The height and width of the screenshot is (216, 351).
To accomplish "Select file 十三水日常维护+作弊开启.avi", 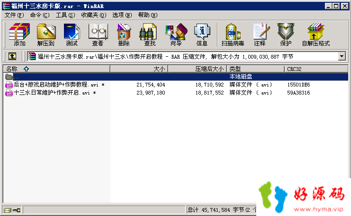I will 55,93.
